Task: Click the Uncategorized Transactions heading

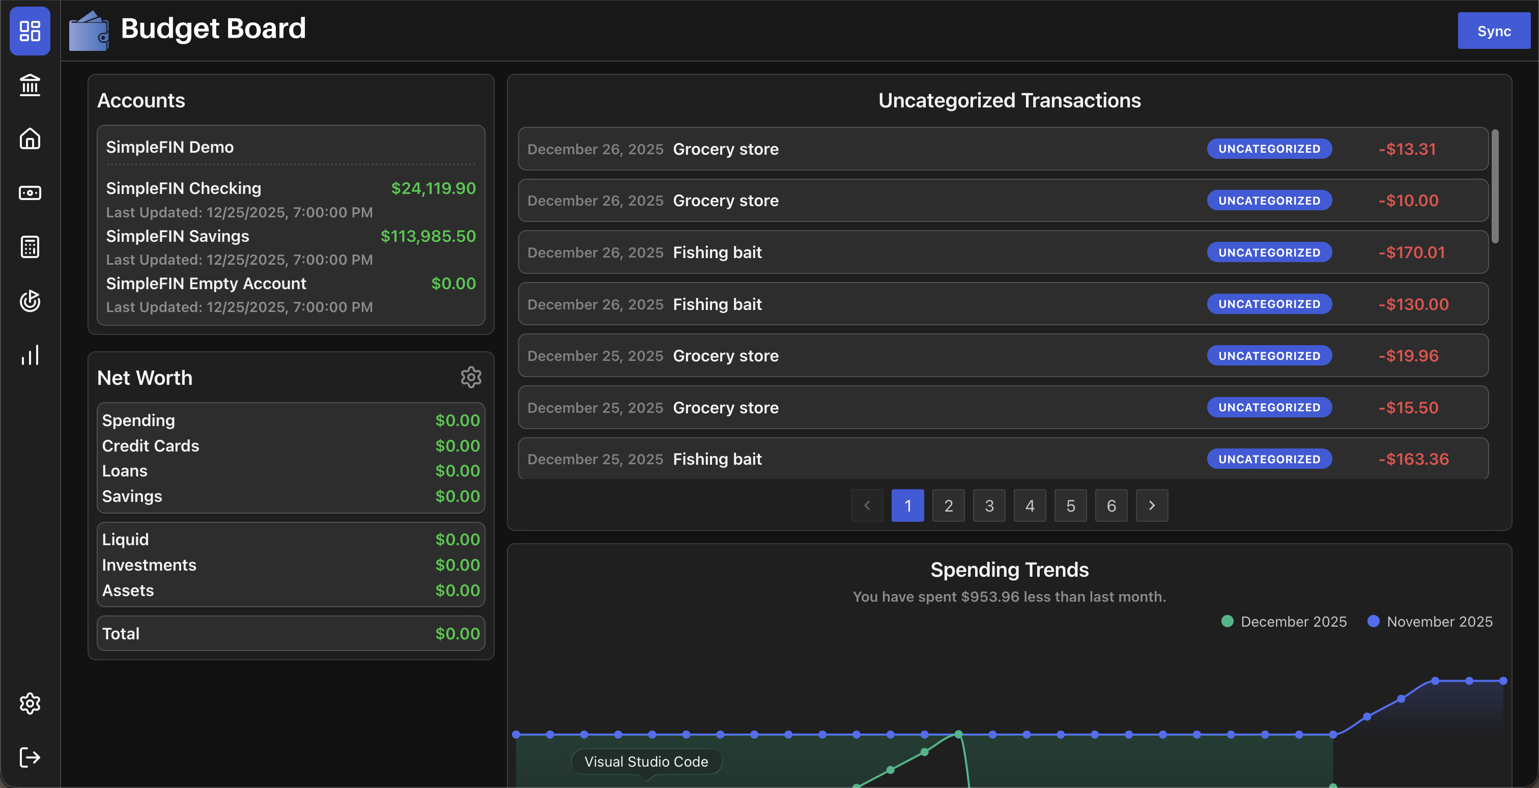Action: 1009,100
